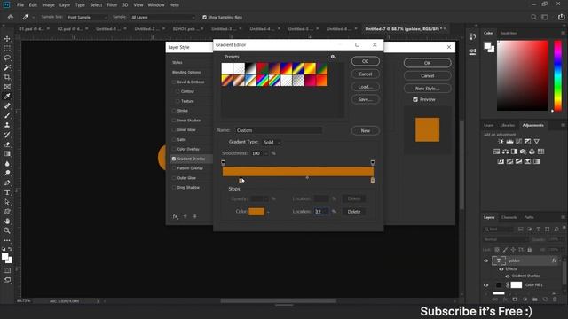Select the Magic Wand tool

click(x=7, y=67)
